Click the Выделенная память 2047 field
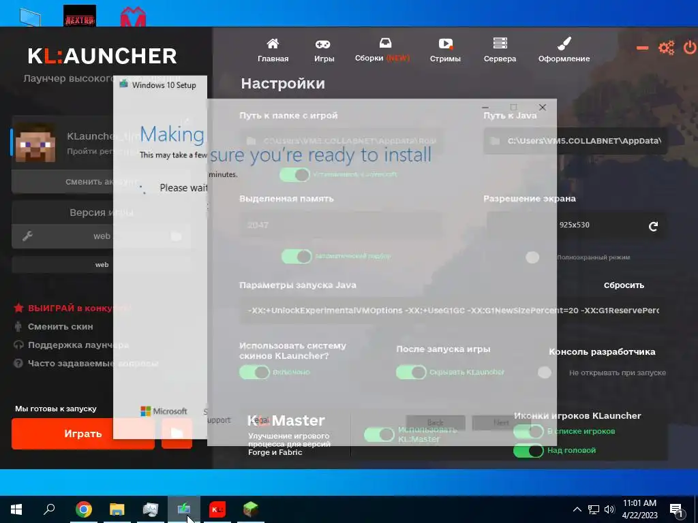698x523 pixels. pos(342,225)
